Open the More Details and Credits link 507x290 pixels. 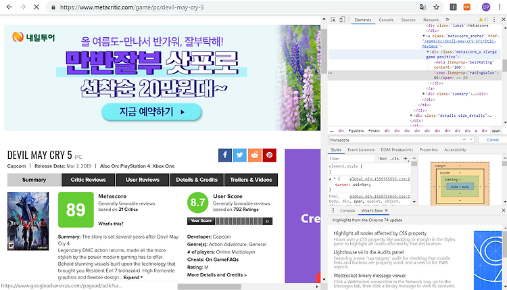[216, 275]
